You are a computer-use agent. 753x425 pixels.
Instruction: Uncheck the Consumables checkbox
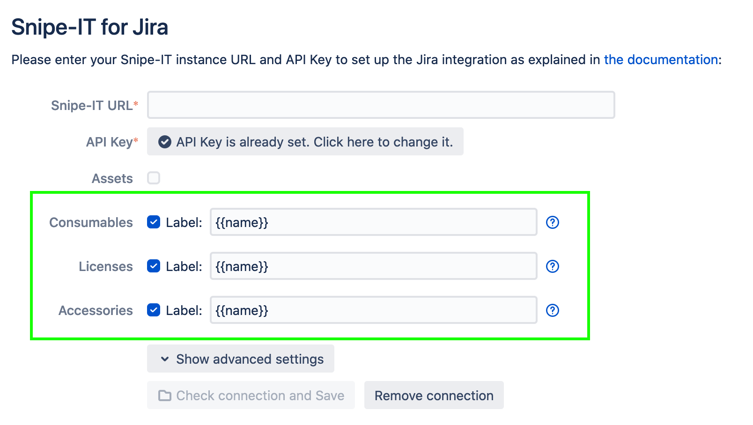coord(154,222)
